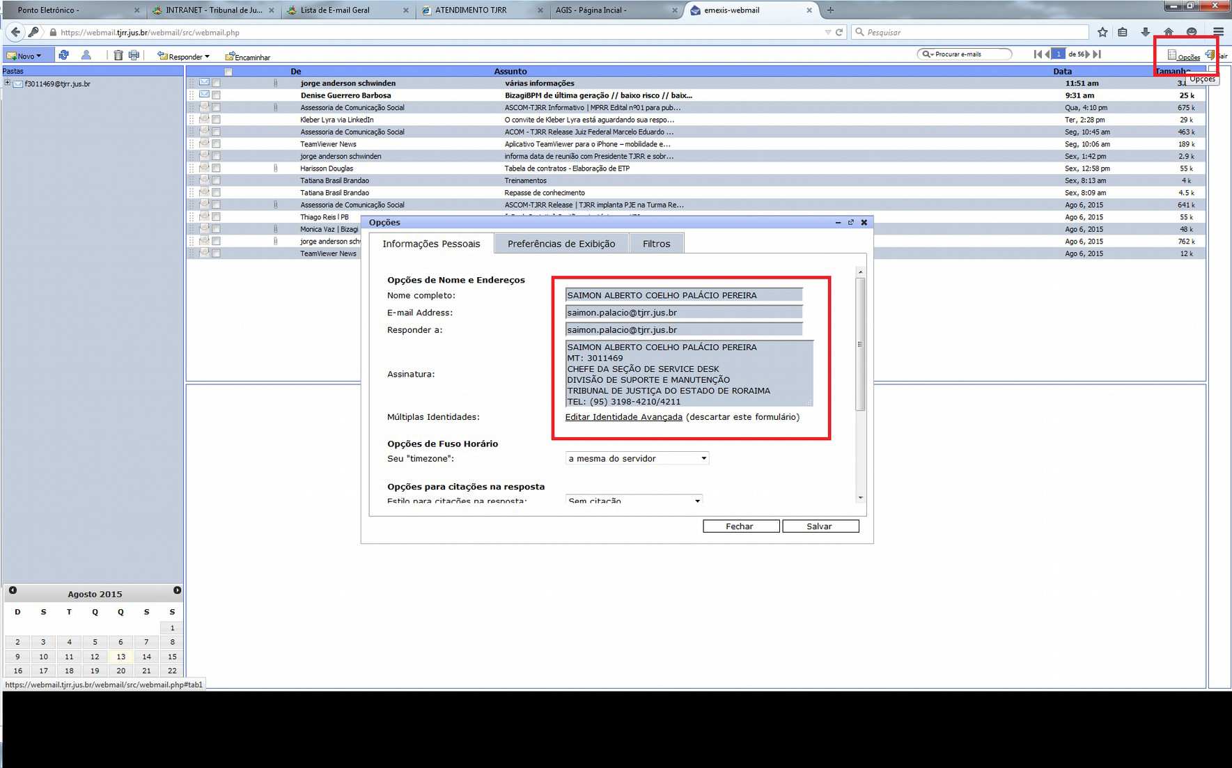Open a new browser tab
Viewport: 1232px width, 768px height.
[830, 10]
